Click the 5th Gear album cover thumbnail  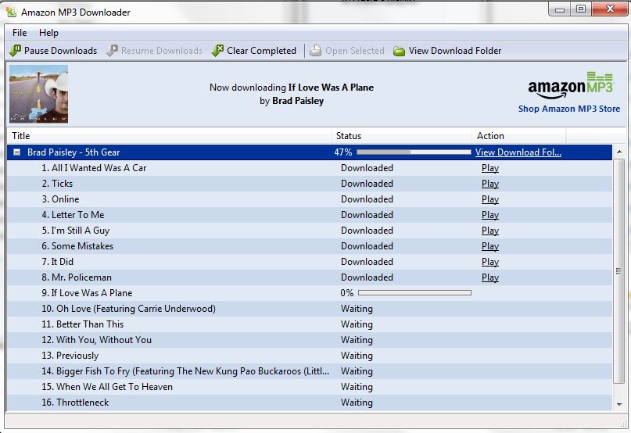click(x=38, y=94)
